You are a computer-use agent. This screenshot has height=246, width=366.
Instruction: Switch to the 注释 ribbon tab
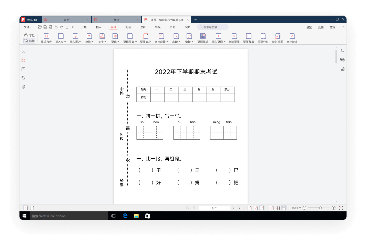(x=143, y=27)
